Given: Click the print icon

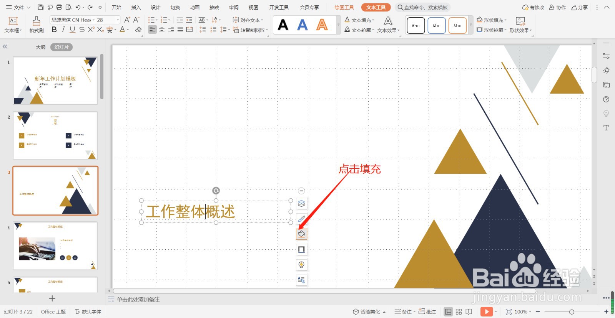Looking at the screenshot, I should [x=59, y=7].
